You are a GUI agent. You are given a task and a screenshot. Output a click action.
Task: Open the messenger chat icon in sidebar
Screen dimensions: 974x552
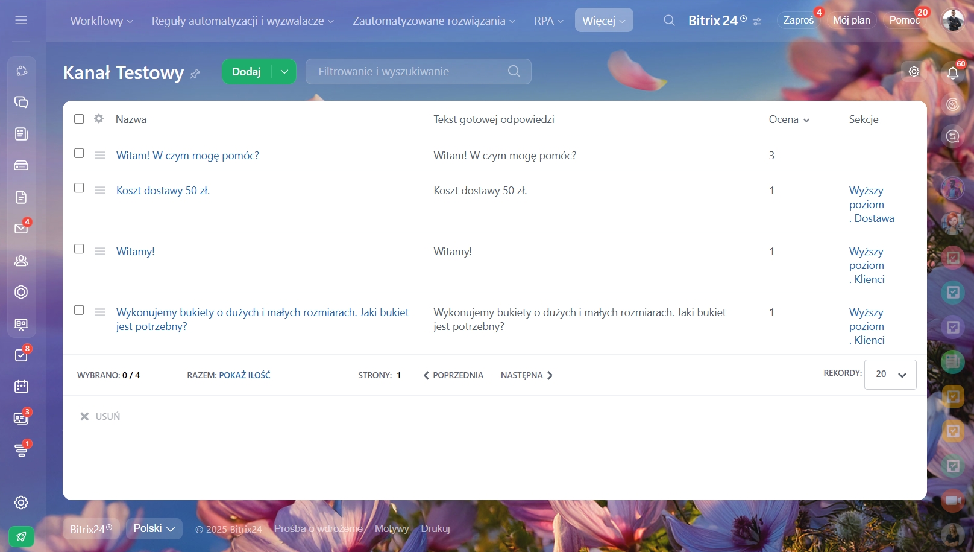(21, 102)
